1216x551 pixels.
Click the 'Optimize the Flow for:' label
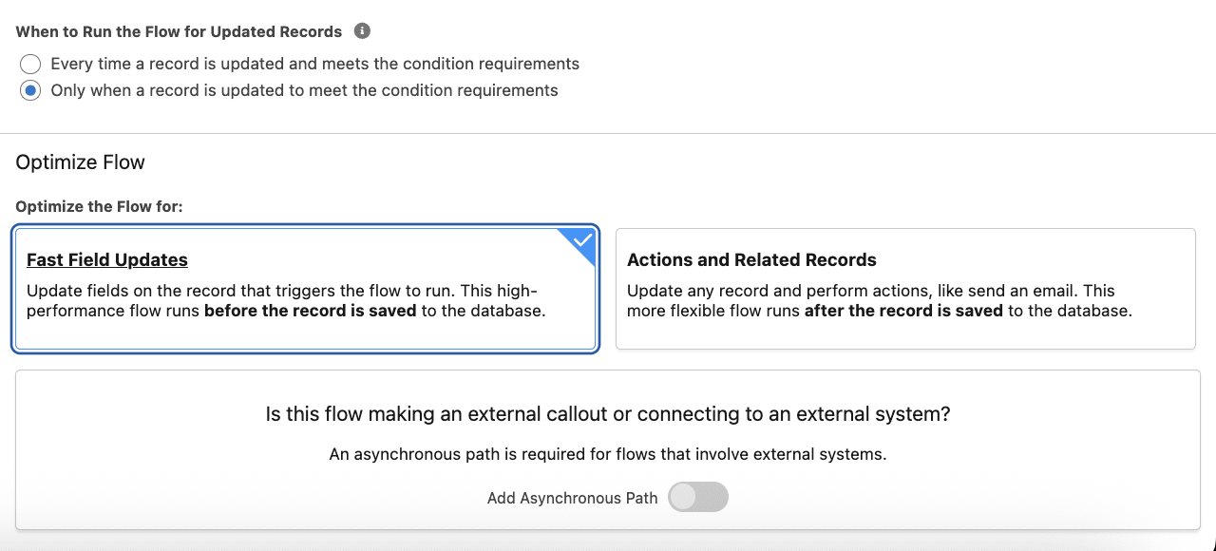100,206
